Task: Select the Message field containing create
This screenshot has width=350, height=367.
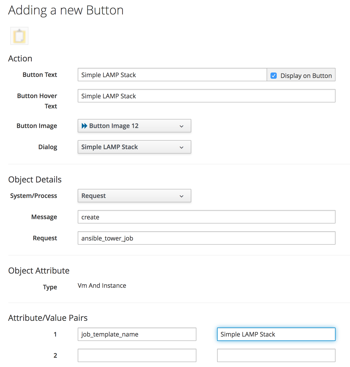Action: [x=206, y=217]
